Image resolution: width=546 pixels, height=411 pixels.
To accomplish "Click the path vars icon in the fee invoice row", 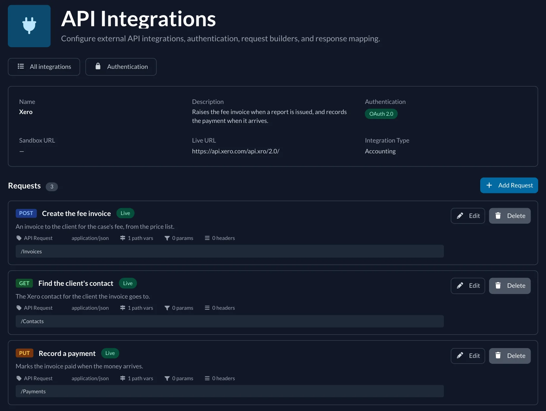I will coord(123,238).
